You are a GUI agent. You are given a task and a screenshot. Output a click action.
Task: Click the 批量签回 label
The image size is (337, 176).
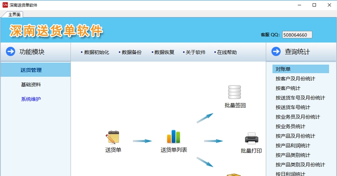[x=235, y=105]
